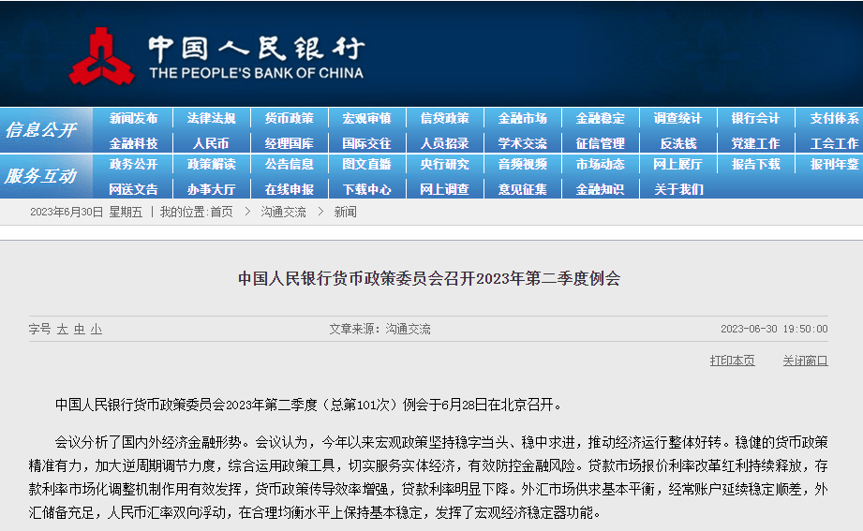Navigate to 下载中心

click(x=366, y=189)
